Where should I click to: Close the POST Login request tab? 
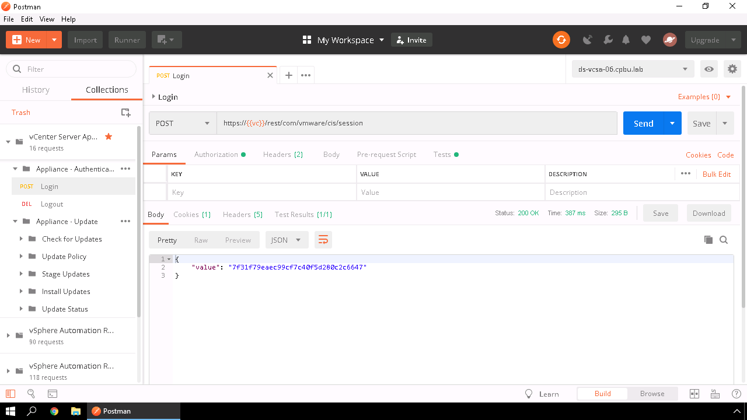pos(270,75)
